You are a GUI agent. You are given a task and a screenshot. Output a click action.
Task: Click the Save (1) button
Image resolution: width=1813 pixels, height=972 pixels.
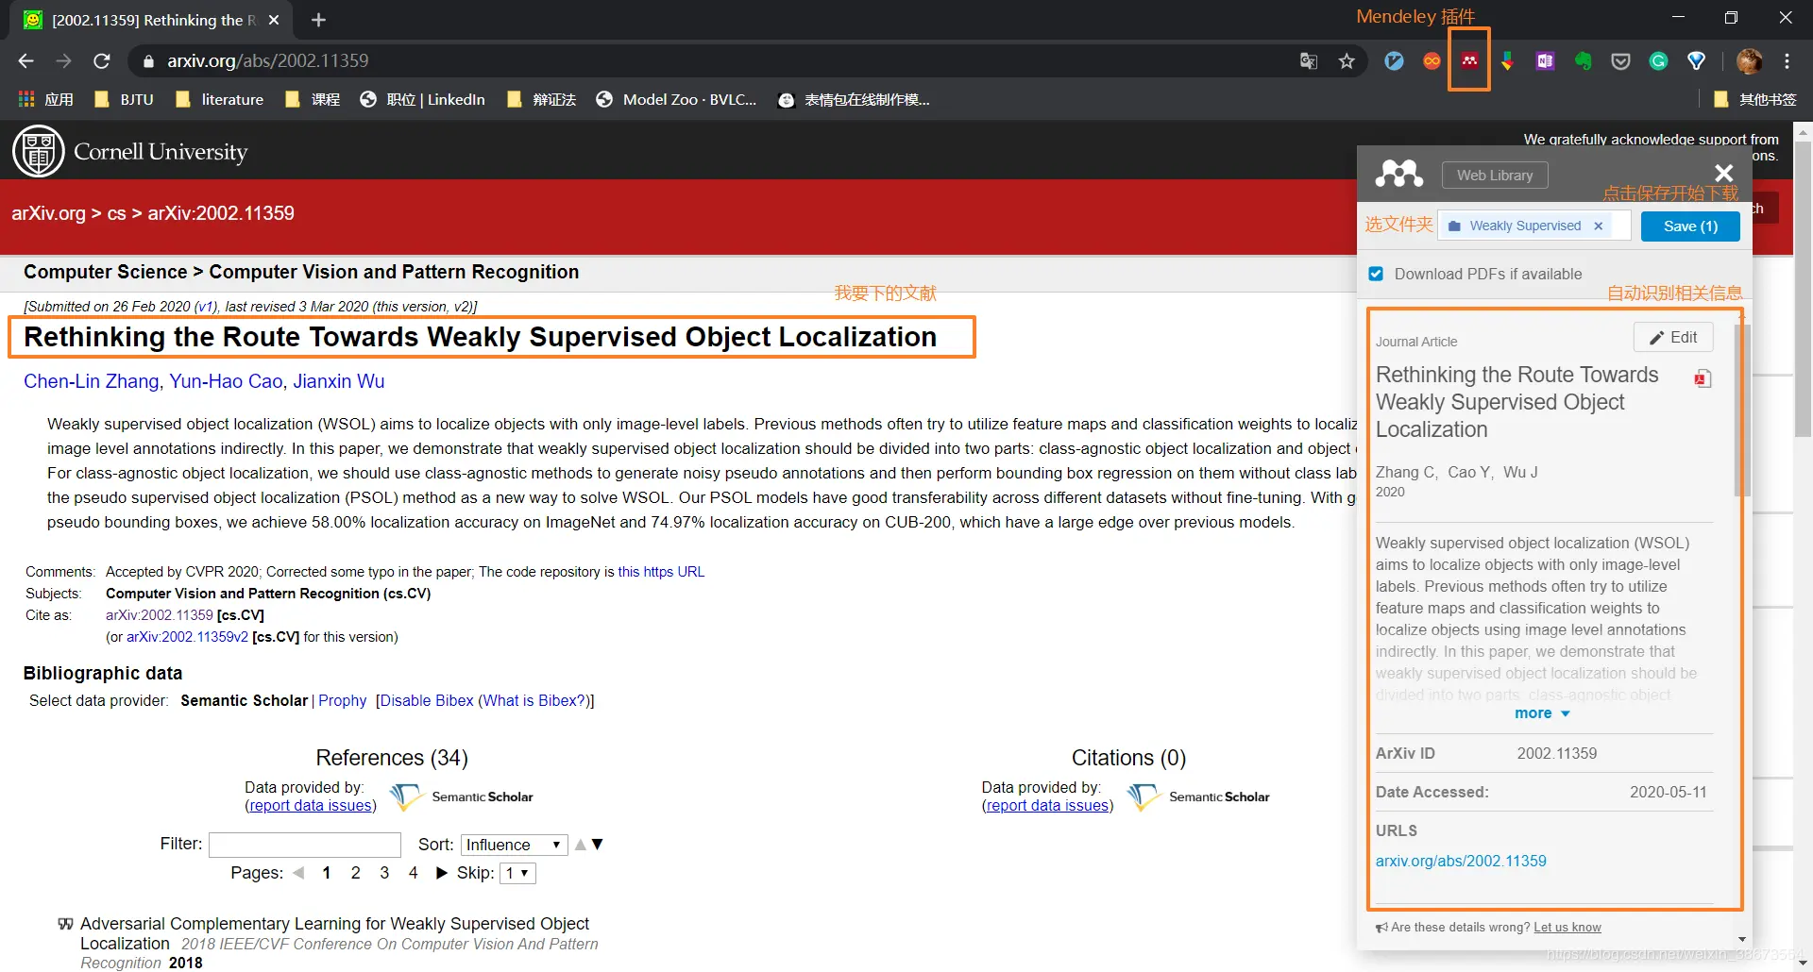point(1690,226)
